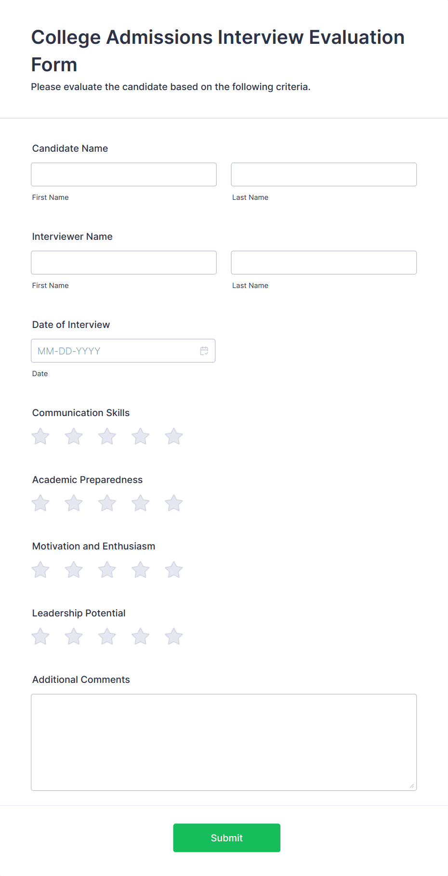Click the Candidate First Name field
This screenshot has width=448, height=876.
pos(124,174)
